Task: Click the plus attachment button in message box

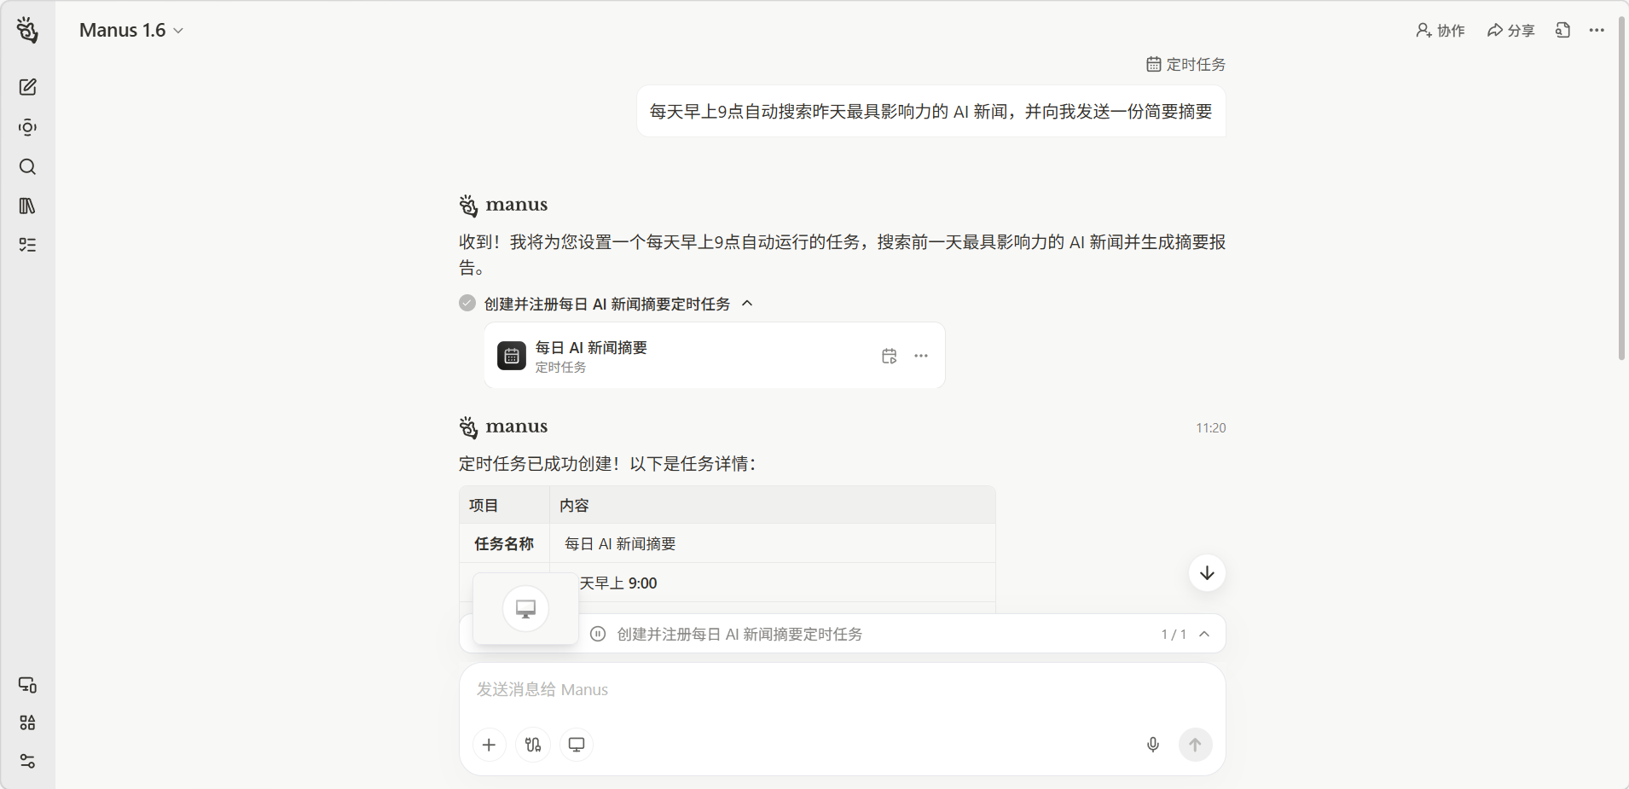Action: [x=489, y=745]
